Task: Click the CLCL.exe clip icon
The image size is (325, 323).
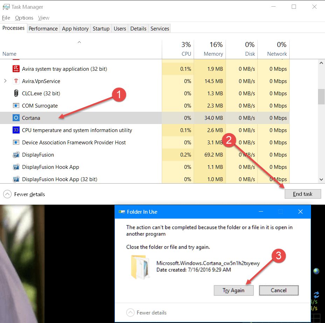Action: 16,93
